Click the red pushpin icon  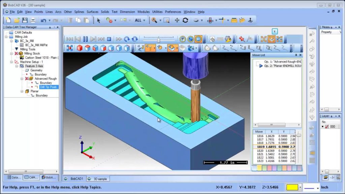click(242, 39)
